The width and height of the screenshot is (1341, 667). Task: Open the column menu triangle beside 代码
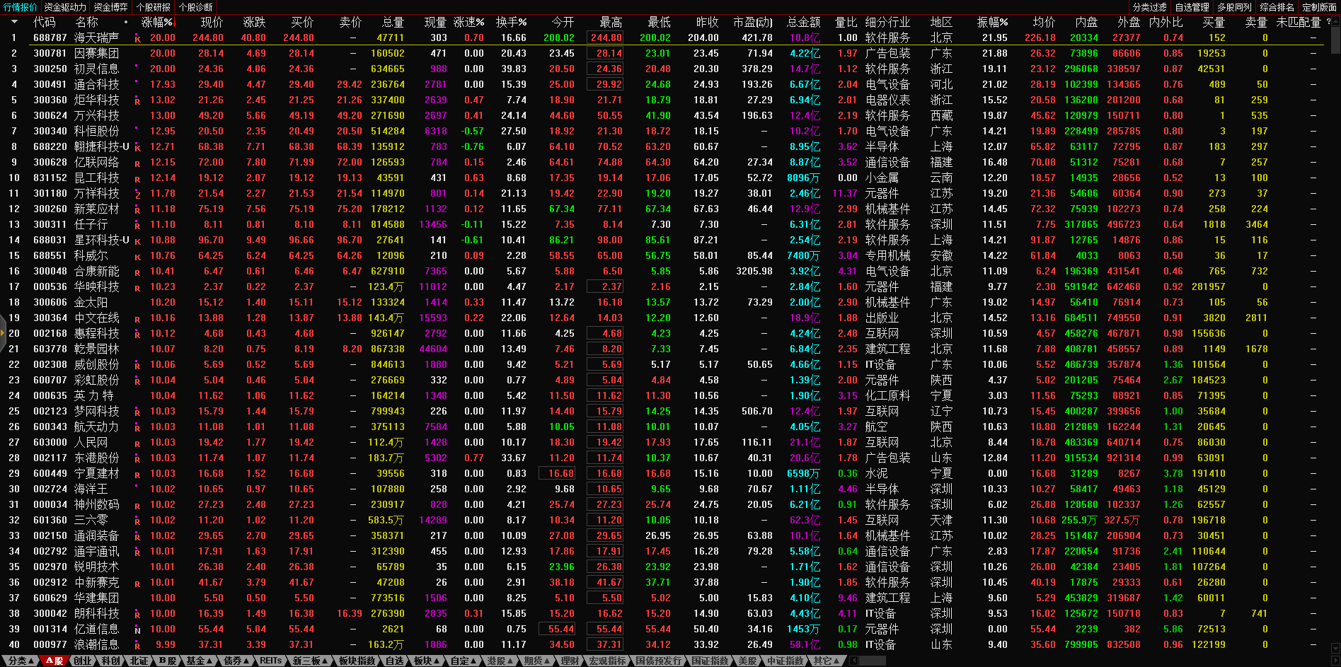coord(14,22)
